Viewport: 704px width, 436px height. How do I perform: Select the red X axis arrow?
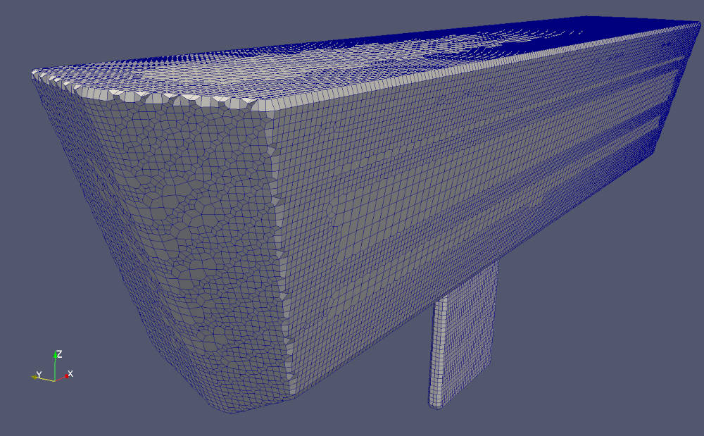tap(63, 377)
